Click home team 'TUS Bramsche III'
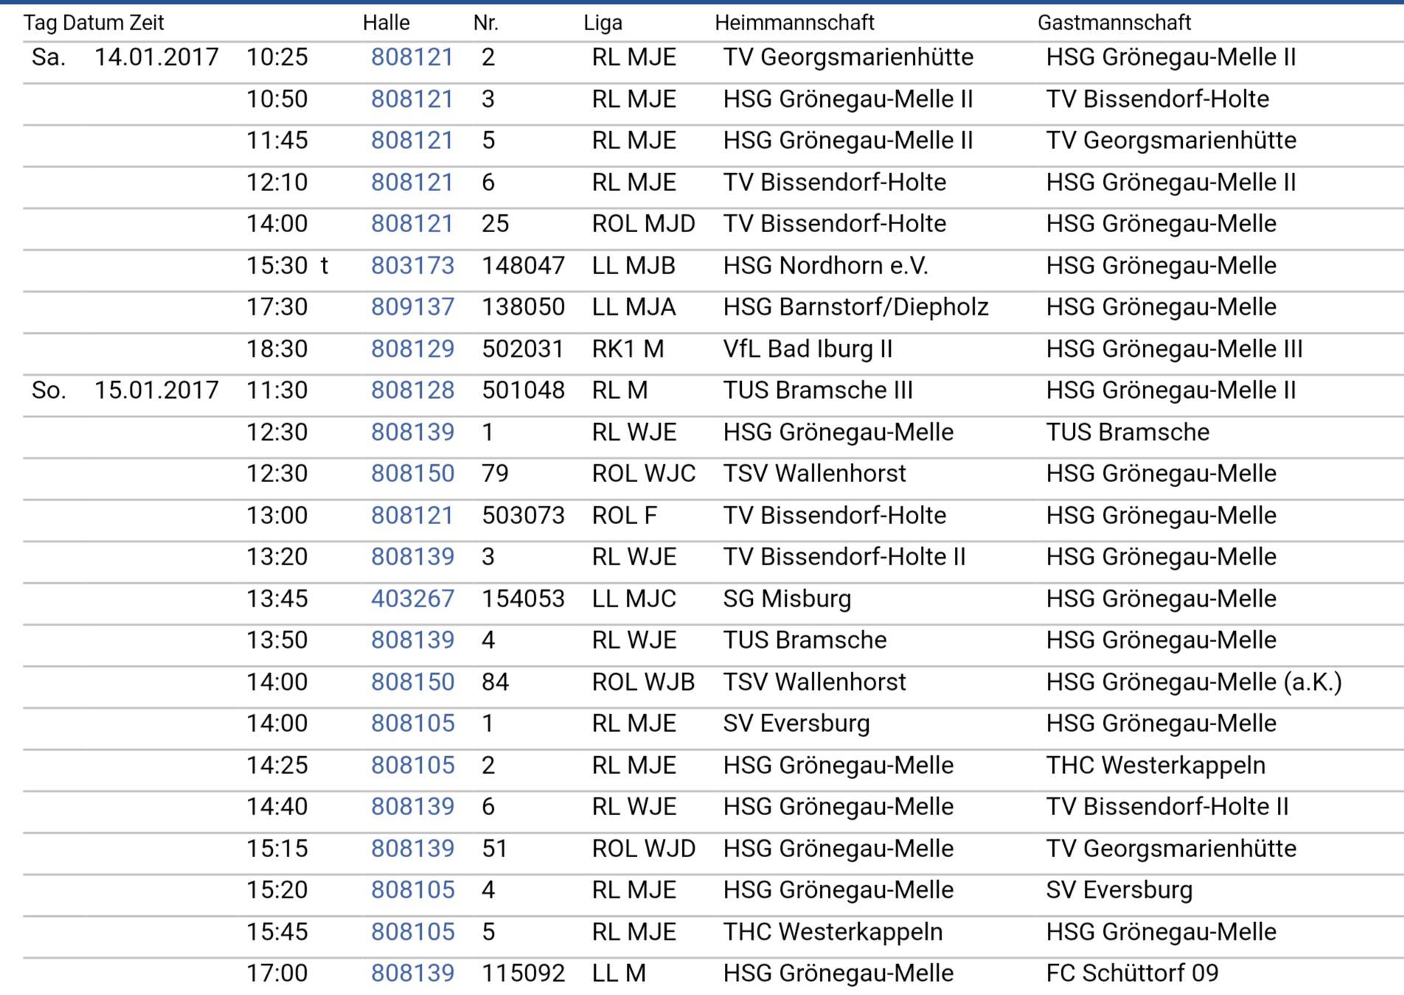Screen dimensions: 1404x995 tap(818, 391)
